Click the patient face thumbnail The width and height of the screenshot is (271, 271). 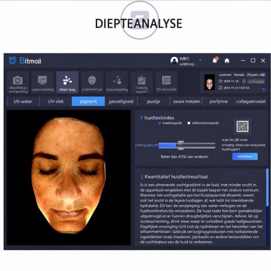pos(209,82)
